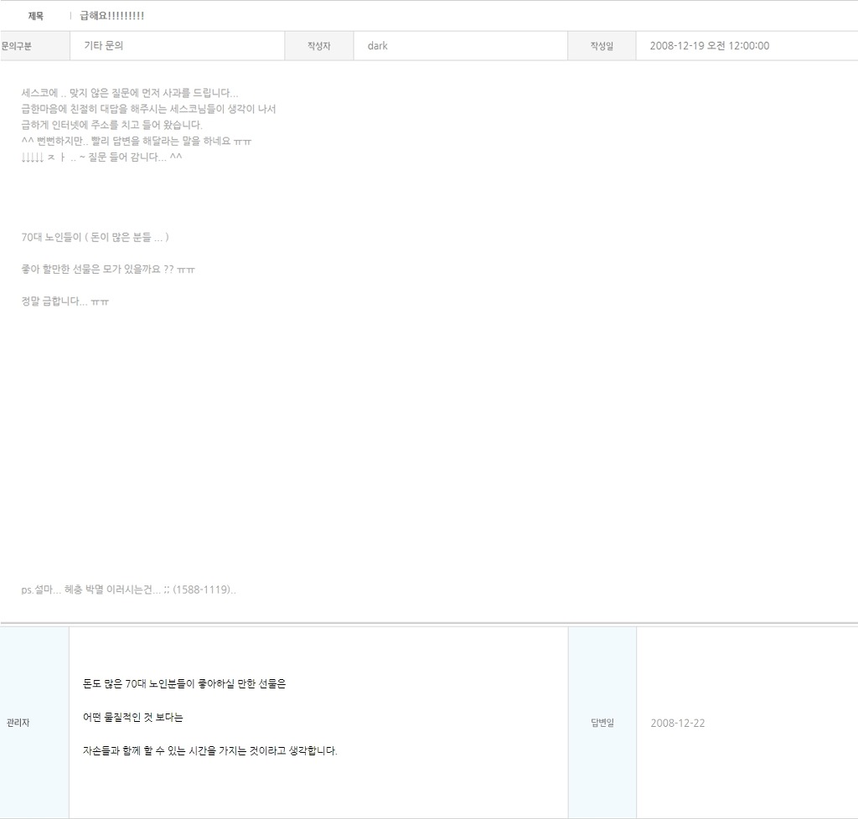This screenshot has height=819, width=858.
Task: Select the '관리자' label in the answer row
Action: (x=17, y=723)
